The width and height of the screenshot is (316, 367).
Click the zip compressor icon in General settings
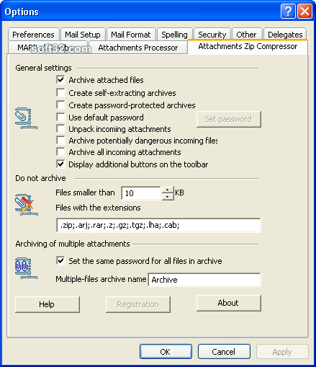click(x=27, y=118)
